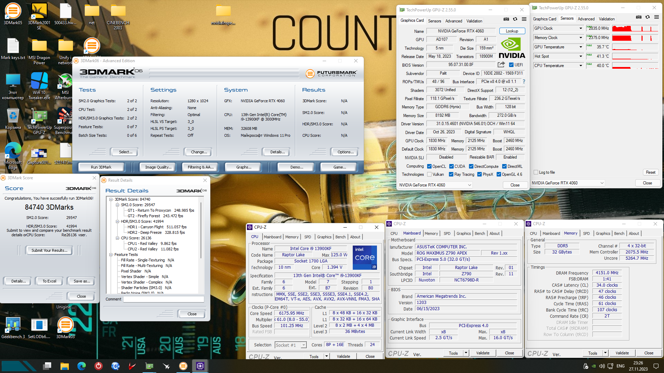Click GPU Clock sensor graph
This screenshot has width=664, height=373.
[x=635, y=28]
